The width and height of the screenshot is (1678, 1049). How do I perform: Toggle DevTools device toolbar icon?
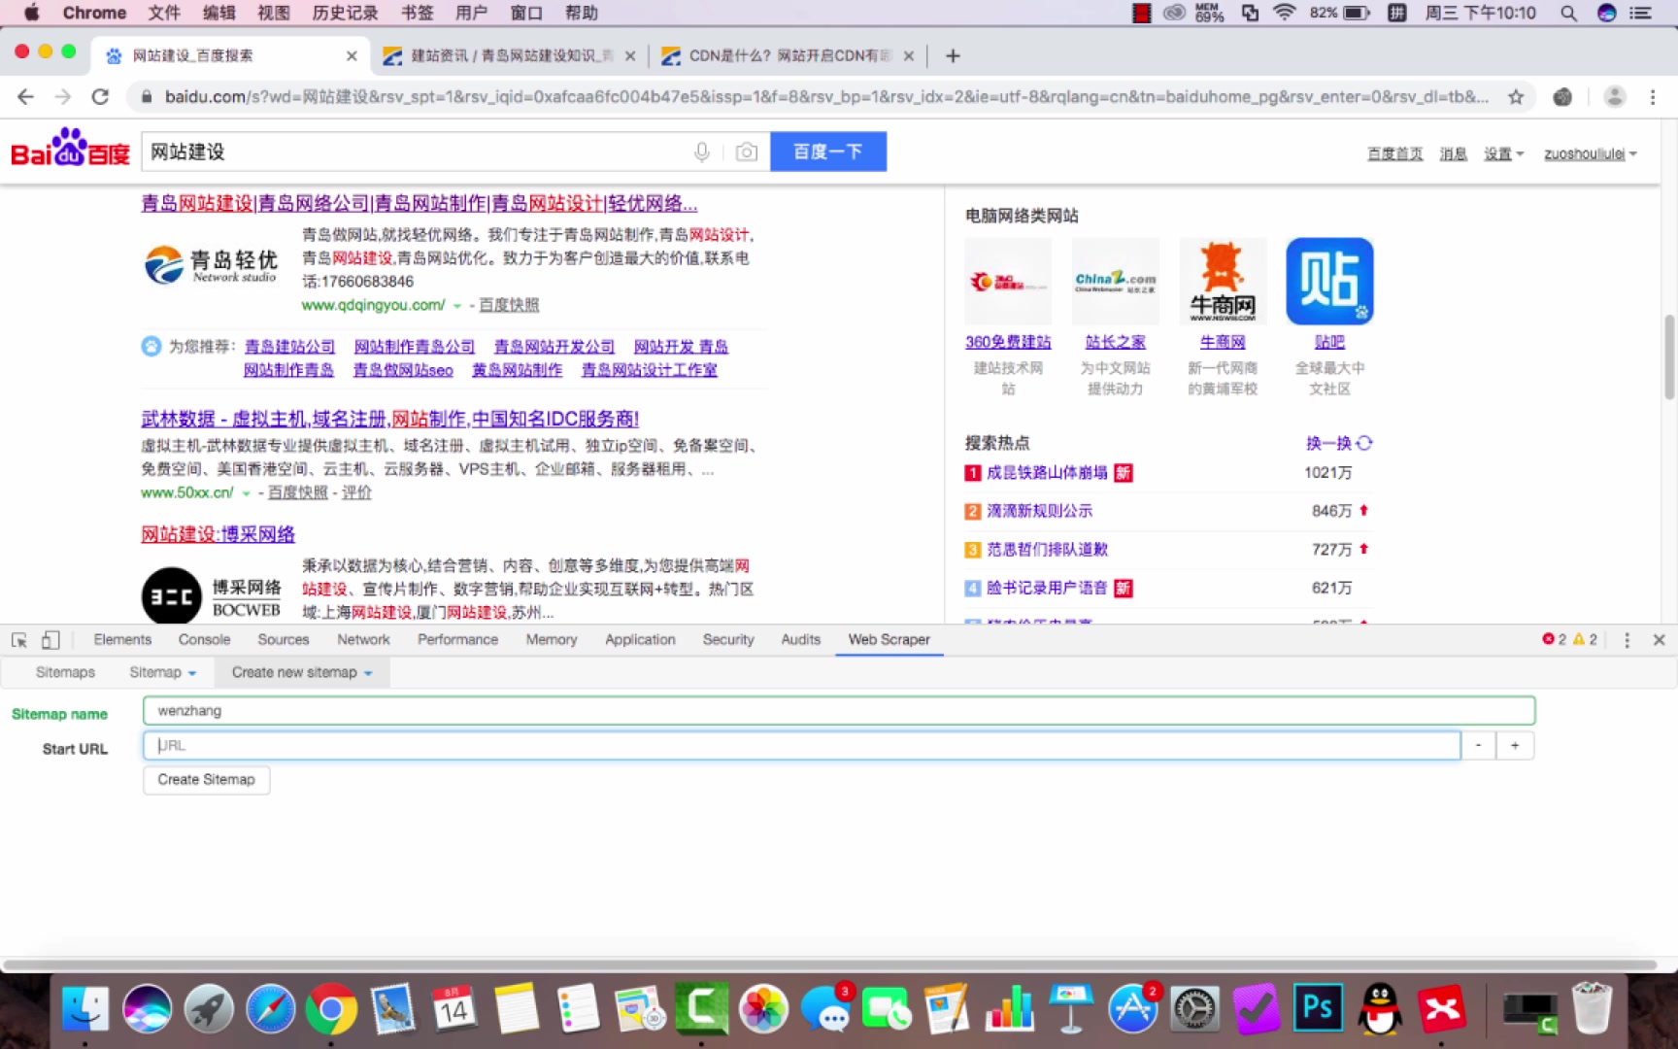tap(50, 640)
